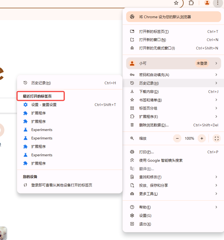Select 打开新的无痕式窗口 menu item
The image size is (224, 240).
[173, 48]
